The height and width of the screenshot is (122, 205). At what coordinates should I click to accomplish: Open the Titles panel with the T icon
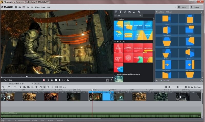tap(120, 12)
